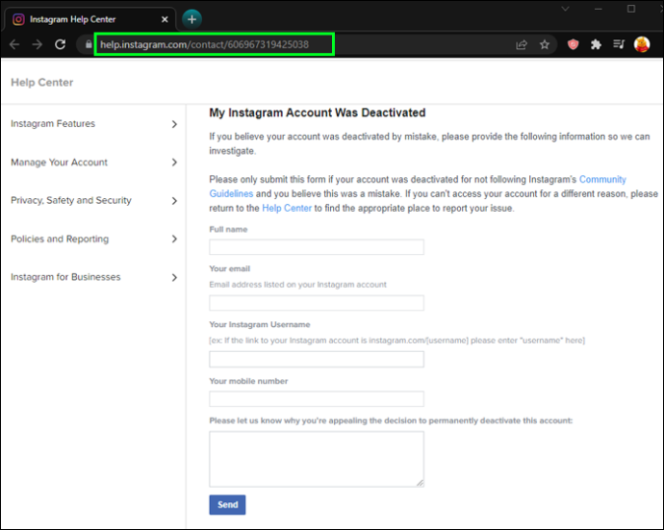Click the Instagram Username input field

click(317, 360)
